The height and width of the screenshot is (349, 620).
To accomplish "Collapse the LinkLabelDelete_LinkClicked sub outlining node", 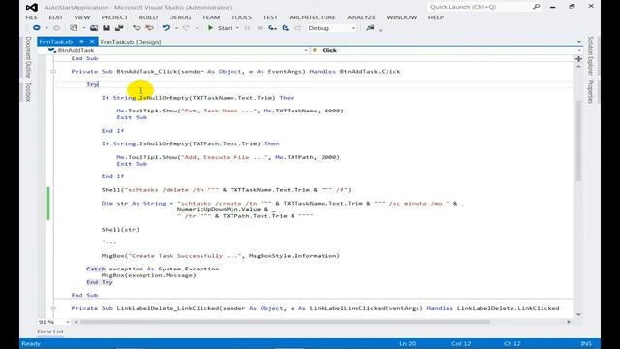I will [x=53, y=308].
